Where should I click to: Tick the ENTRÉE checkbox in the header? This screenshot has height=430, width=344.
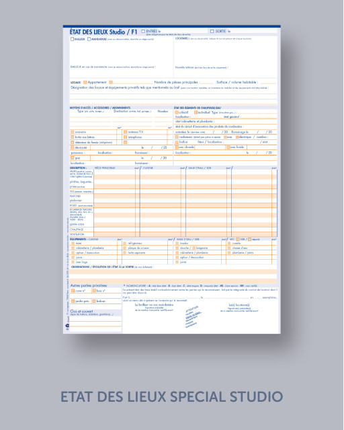143,31
